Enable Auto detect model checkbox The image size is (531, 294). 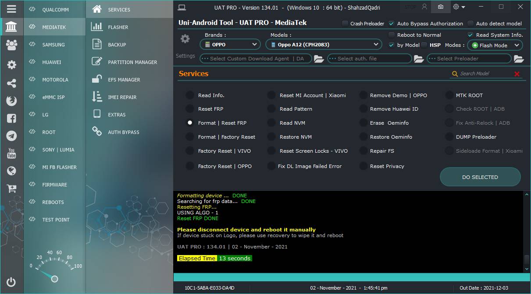470,24
